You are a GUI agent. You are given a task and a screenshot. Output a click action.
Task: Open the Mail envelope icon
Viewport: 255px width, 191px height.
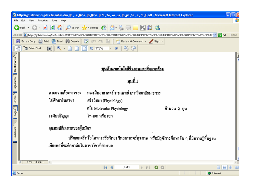(x=112, y=28)
